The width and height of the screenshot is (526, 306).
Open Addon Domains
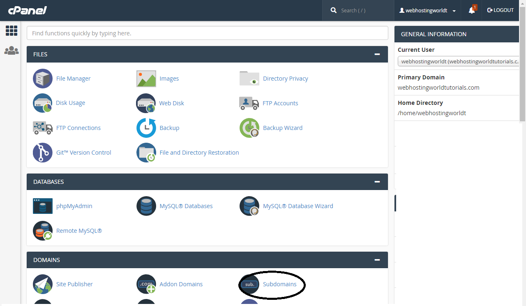point(181,284)
